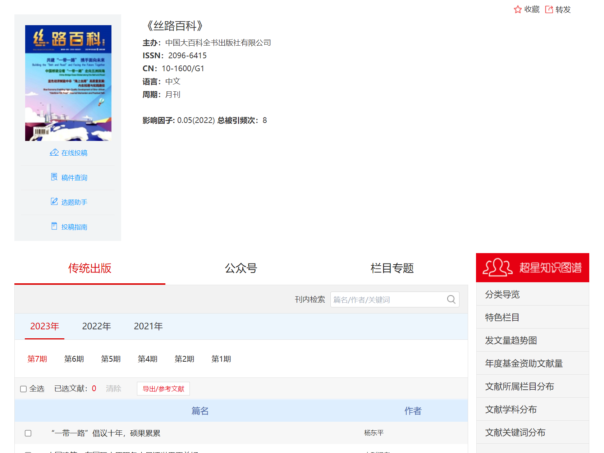Click 清除 to clear selection
Screen dimensions: 604x453
(x=114, y=389)
